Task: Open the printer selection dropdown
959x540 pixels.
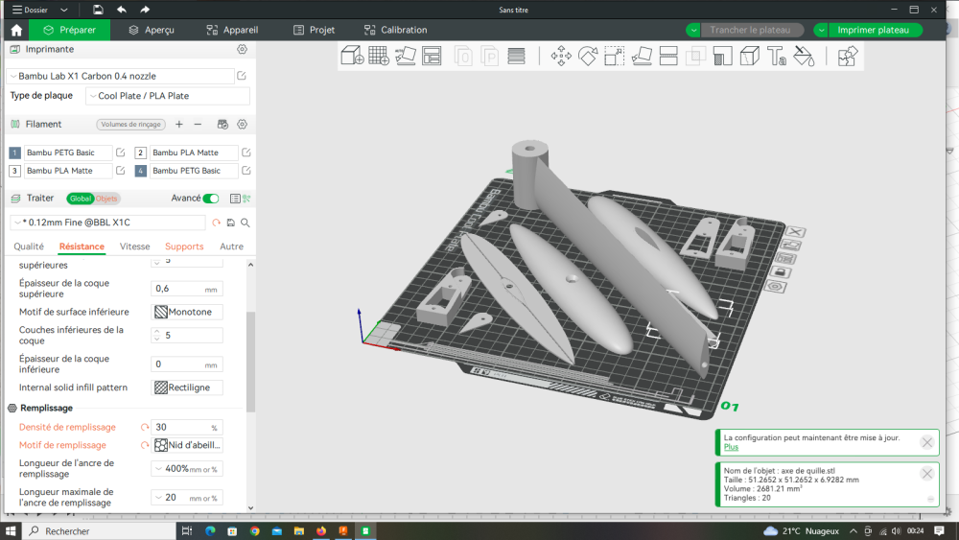Action: [x=120, y=76]
